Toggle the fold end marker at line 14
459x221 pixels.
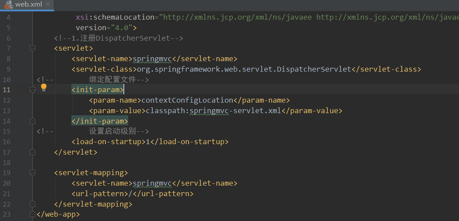tap(32, 121)
